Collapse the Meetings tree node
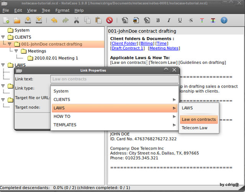Viewport: 245px width, 192px height. click(16, 51)
